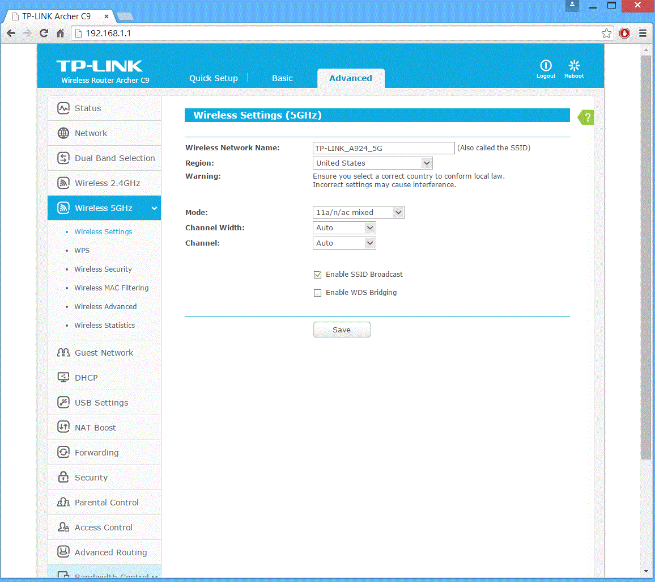Click the TP-LINK logo

[99, 66]
